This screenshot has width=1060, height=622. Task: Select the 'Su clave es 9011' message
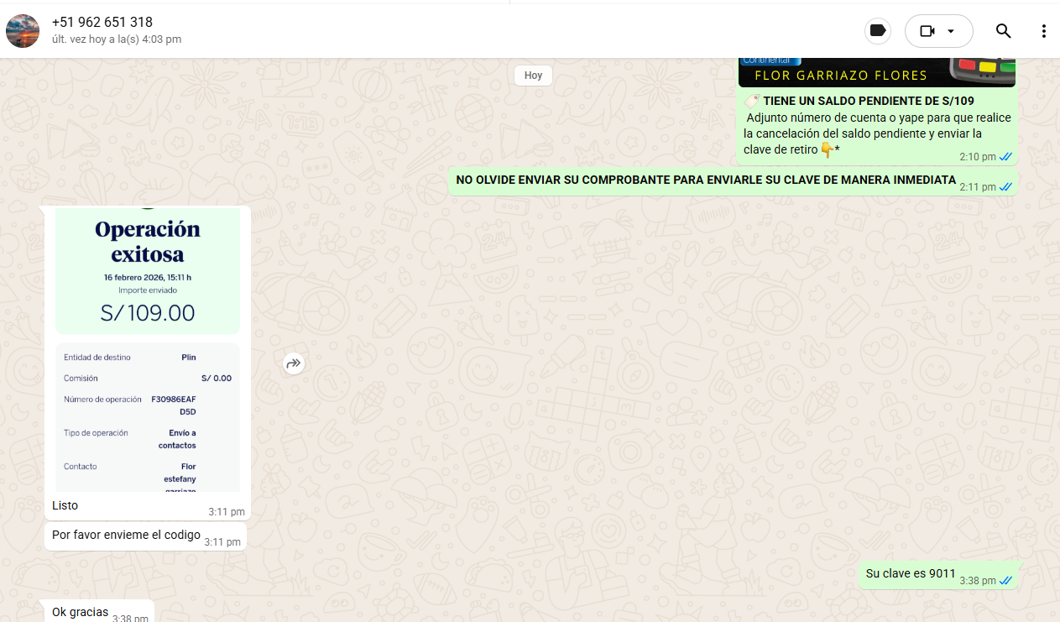[x=911, y=574]
